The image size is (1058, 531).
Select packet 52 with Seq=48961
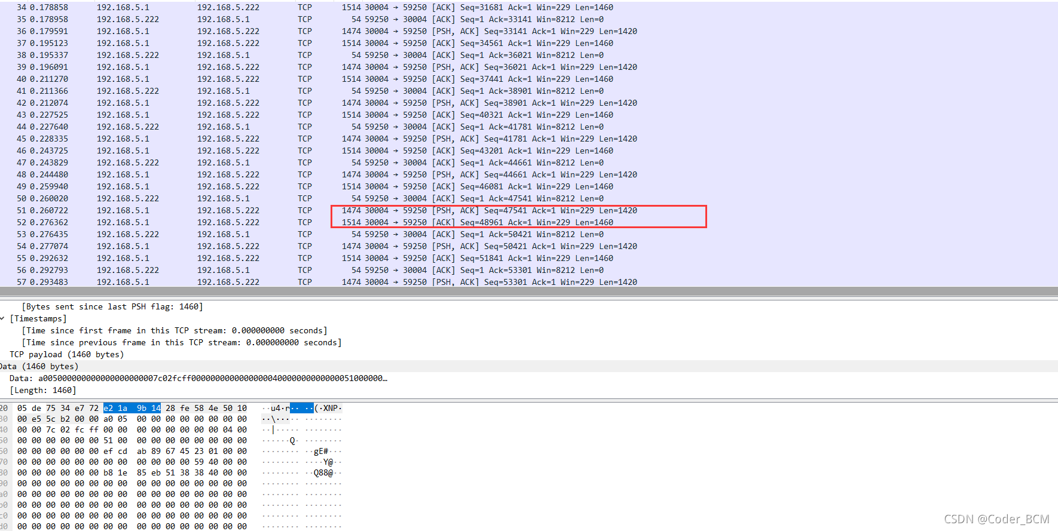pyautogui.click(x=529, y=222)
